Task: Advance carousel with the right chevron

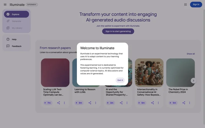Action: 193,80
